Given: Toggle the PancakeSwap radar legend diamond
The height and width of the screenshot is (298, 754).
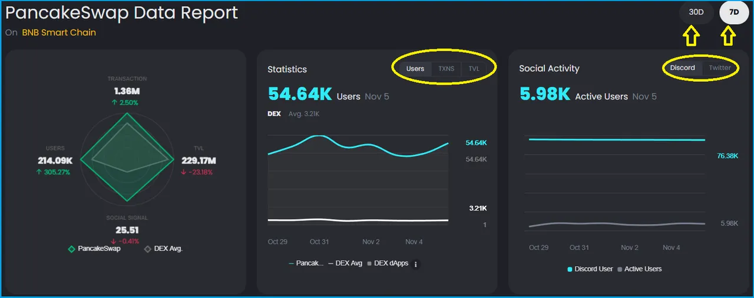Looking at the screenshot, I should (x=72, y=249).
